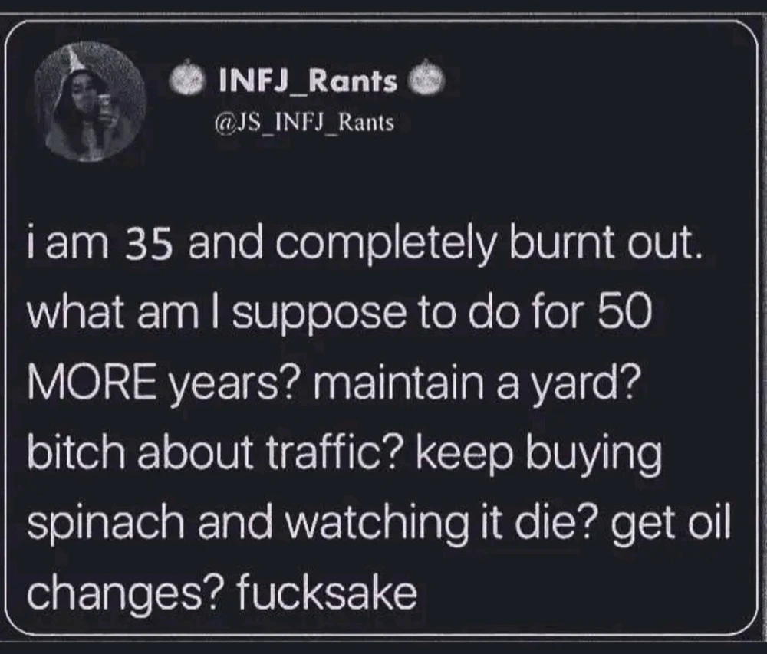Open the INFJ_Rants display name

click(308, 80)
